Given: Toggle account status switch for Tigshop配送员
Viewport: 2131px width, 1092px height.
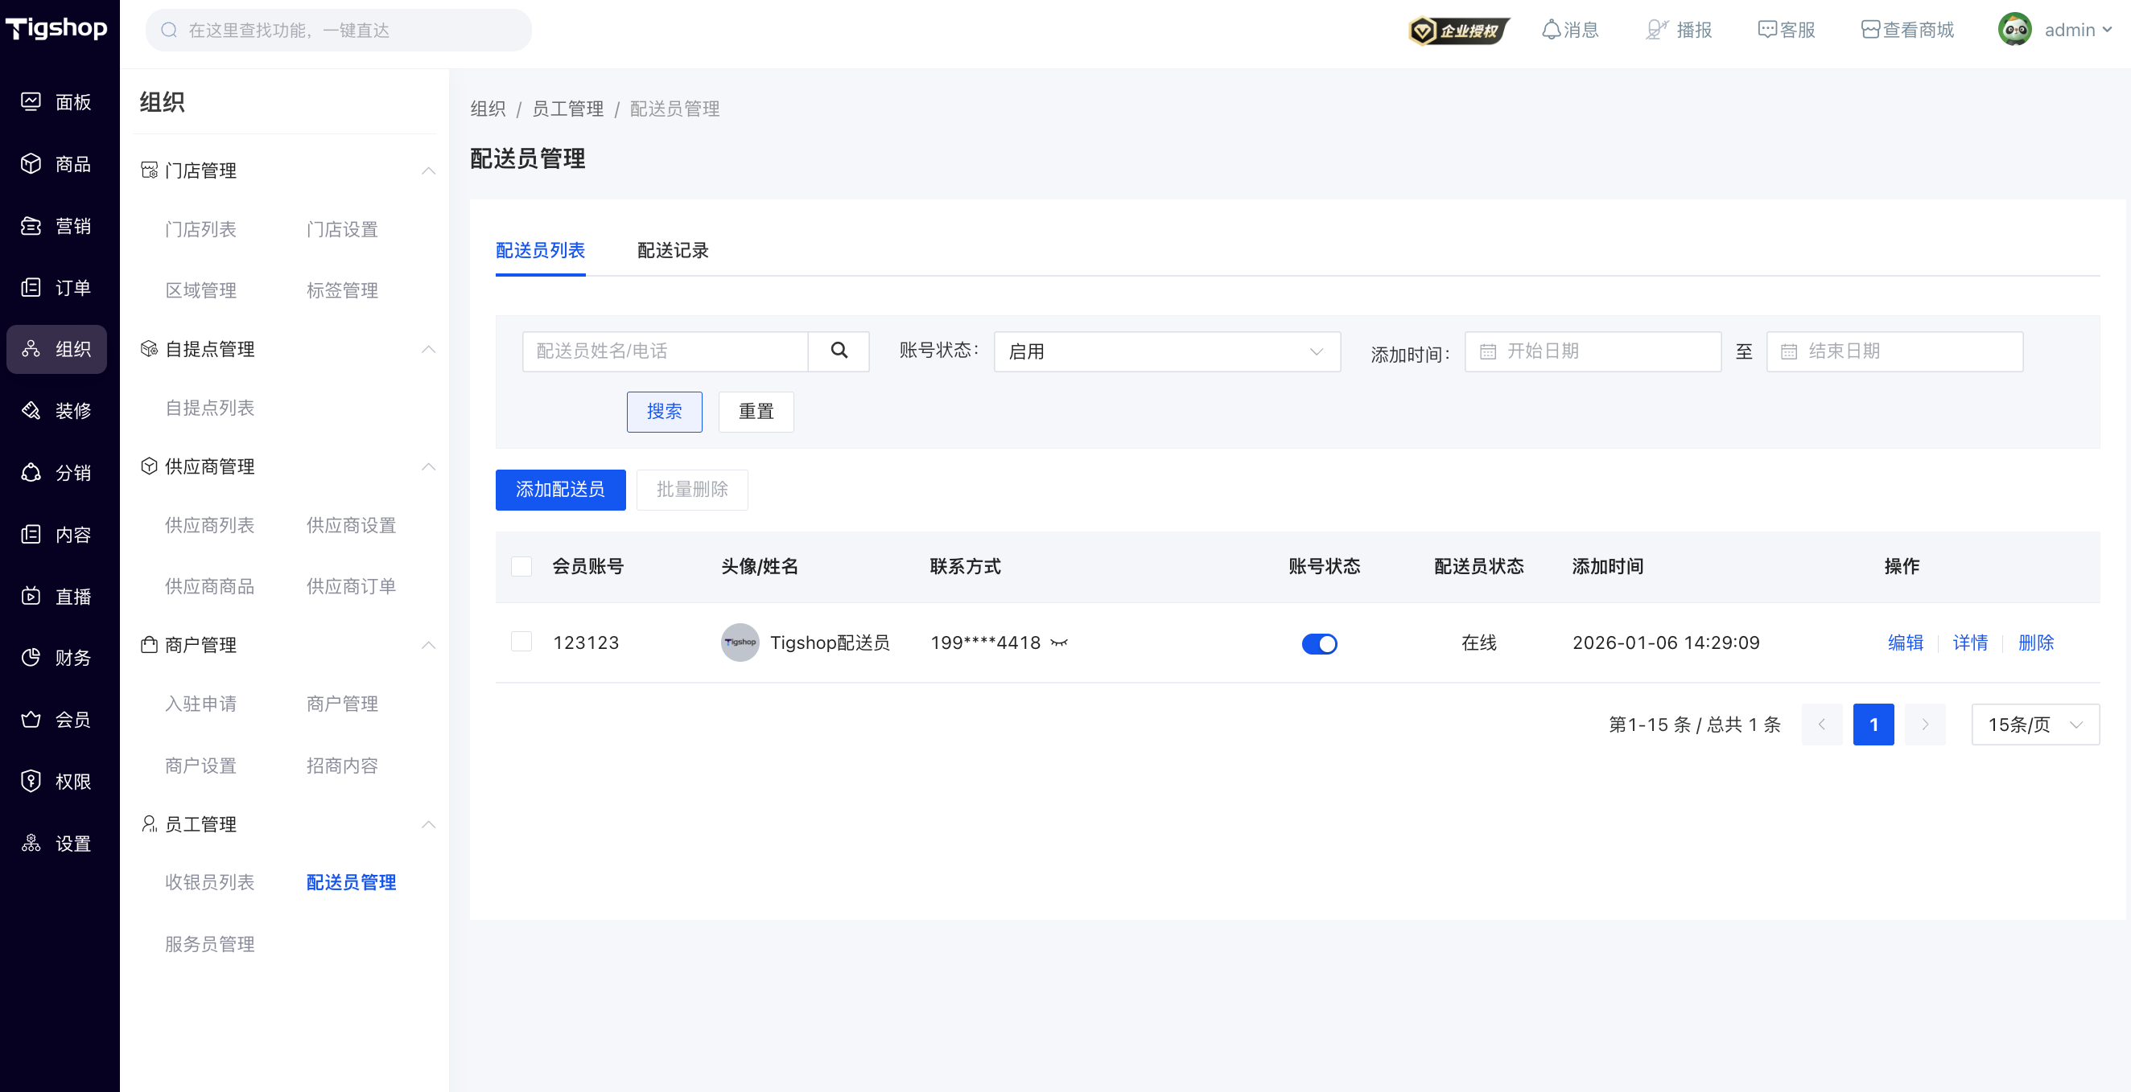Looking at the screenshot, I should [x=1319, y=643].
